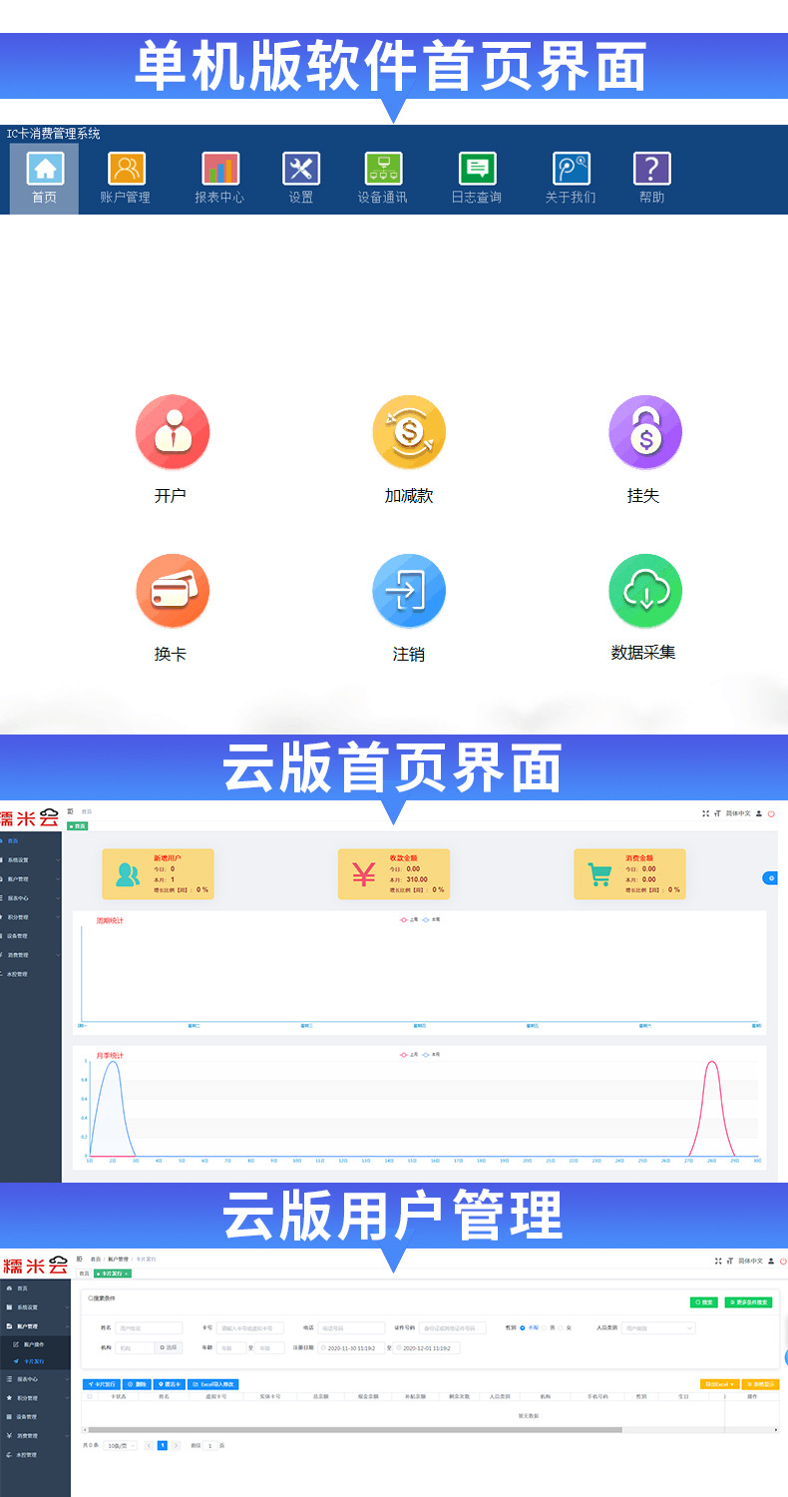Open 报表中心 in the standalone toolbar

point(219,179)
